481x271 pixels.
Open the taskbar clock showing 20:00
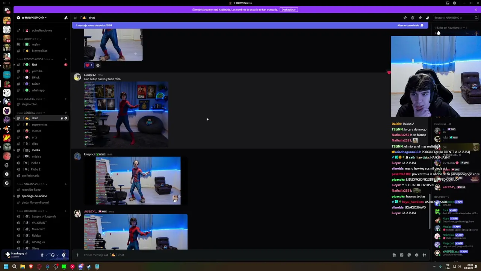point(468,266)
